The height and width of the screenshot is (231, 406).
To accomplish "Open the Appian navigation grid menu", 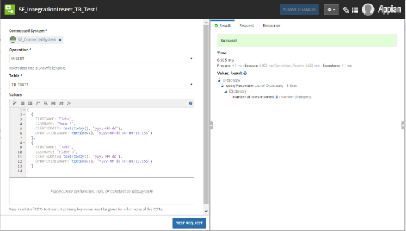I will pos(355,10).
